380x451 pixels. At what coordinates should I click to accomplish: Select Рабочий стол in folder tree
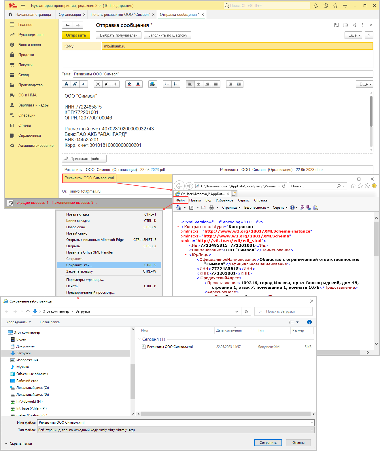pos(27,381)
